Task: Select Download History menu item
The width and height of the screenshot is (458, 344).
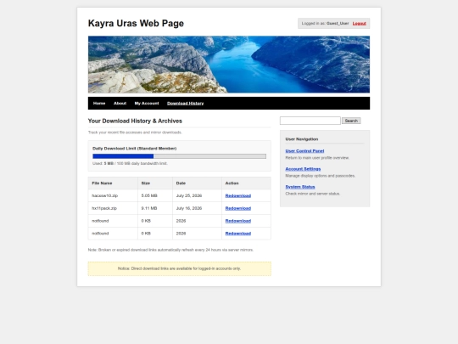Action: tap(185, 104)
